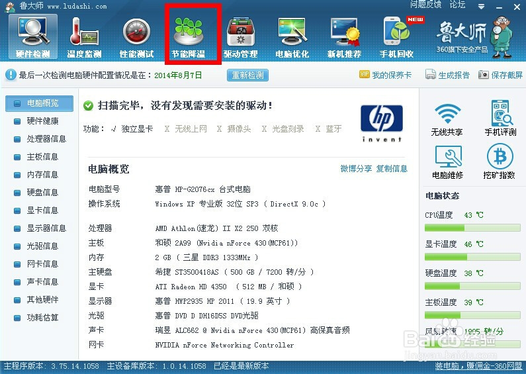Click the 惠普 HP-G2076cx 台式电脑 value
Viewport: 526px width, 374px height.
click(x=202, y=189)
